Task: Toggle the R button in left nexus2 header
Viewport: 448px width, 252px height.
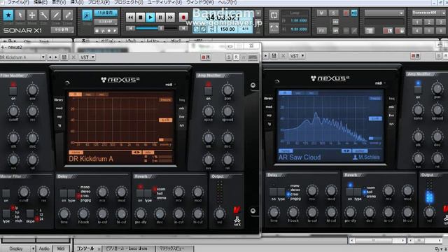Action: [236, 57]
